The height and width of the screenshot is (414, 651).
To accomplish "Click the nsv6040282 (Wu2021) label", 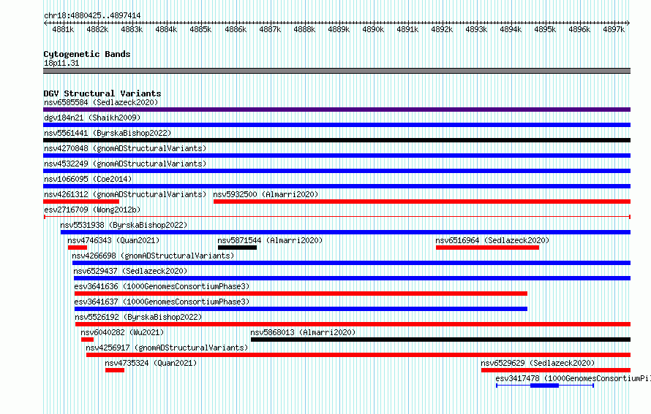I will (x=122, y=332).
